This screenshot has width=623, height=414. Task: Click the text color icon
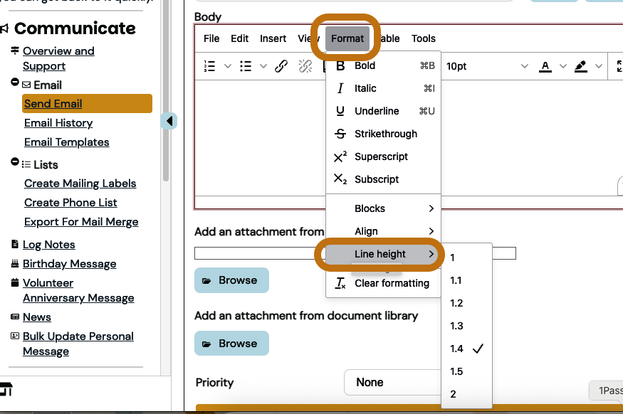(545, 66)
